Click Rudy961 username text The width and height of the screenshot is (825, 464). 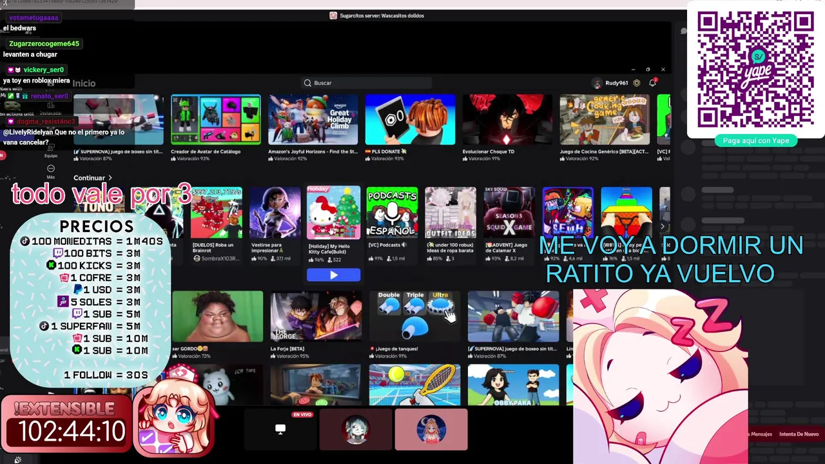tap(616, 83)
